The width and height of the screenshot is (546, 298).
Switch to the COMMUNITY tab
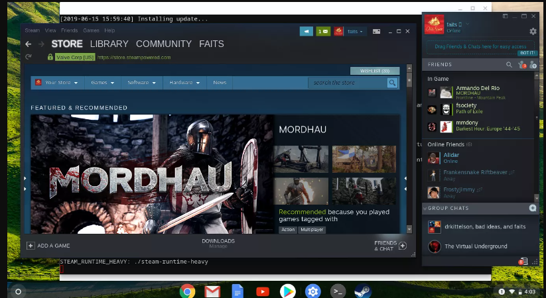pyautogui.click(x=164, y=44)
